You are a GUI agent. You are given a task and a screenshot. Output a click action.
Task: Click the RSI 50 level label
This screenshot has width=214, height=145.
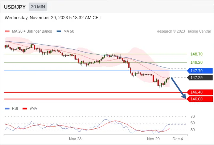coord(193,123)
